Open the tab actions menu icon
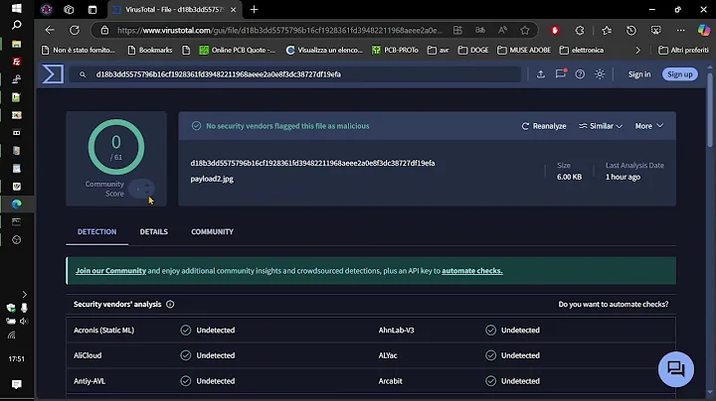The height and width of the screenshot is (401, 716). click(92, 10)
